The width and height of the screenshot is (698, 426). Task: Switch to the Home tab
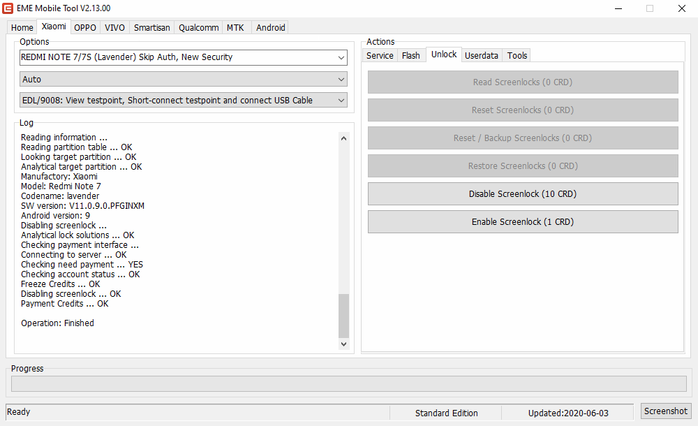[x=22, y=28]
